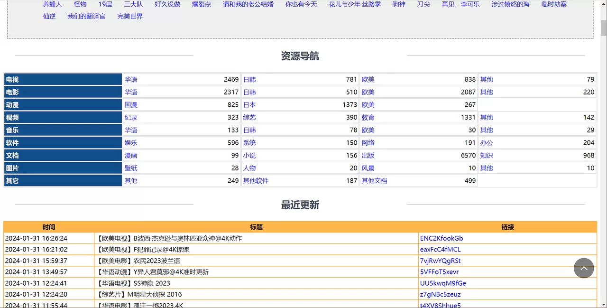This screenshot has width=607, height=308.
Task: Click the 狗神 link in the hot list
Action: [399, 4]
